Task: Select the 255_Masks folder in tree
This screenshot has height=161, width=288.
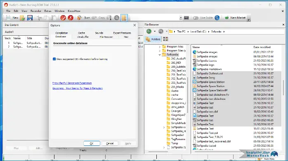Action: click(x=177, y=87)
